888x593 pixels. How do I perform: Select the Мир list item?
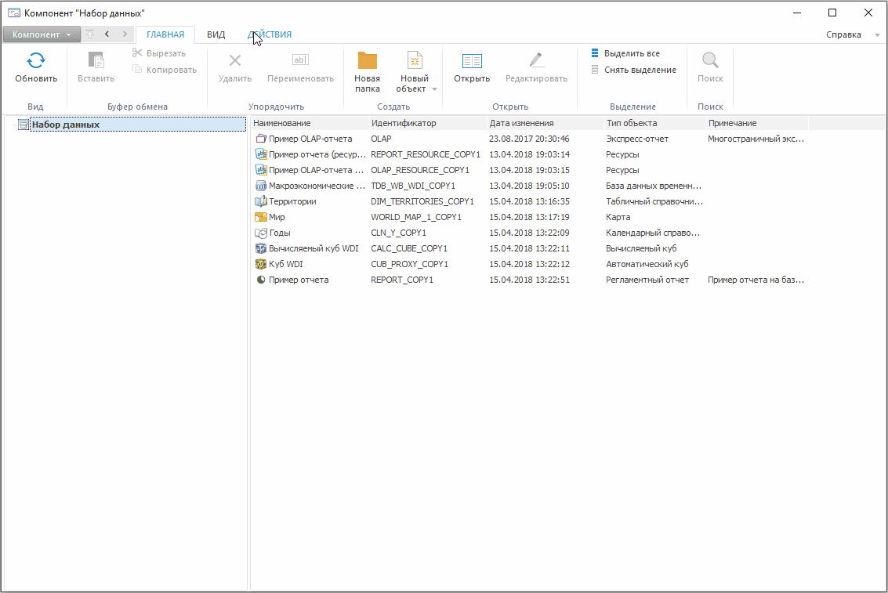click(x=277, y=217)
